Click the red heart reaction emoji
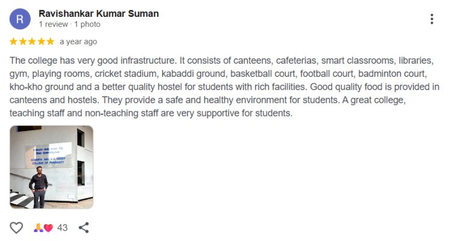 point(48,228)
